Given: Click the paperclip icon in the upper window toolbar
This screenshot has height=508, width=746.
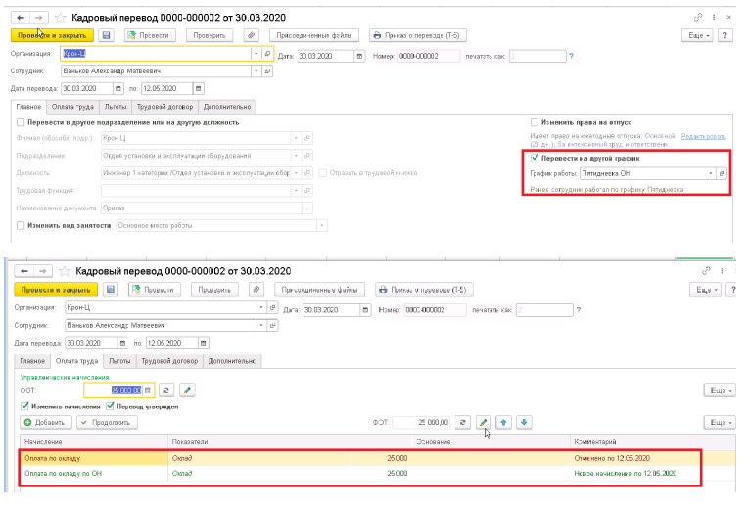Looking at the screenshot, I should 252,35.
